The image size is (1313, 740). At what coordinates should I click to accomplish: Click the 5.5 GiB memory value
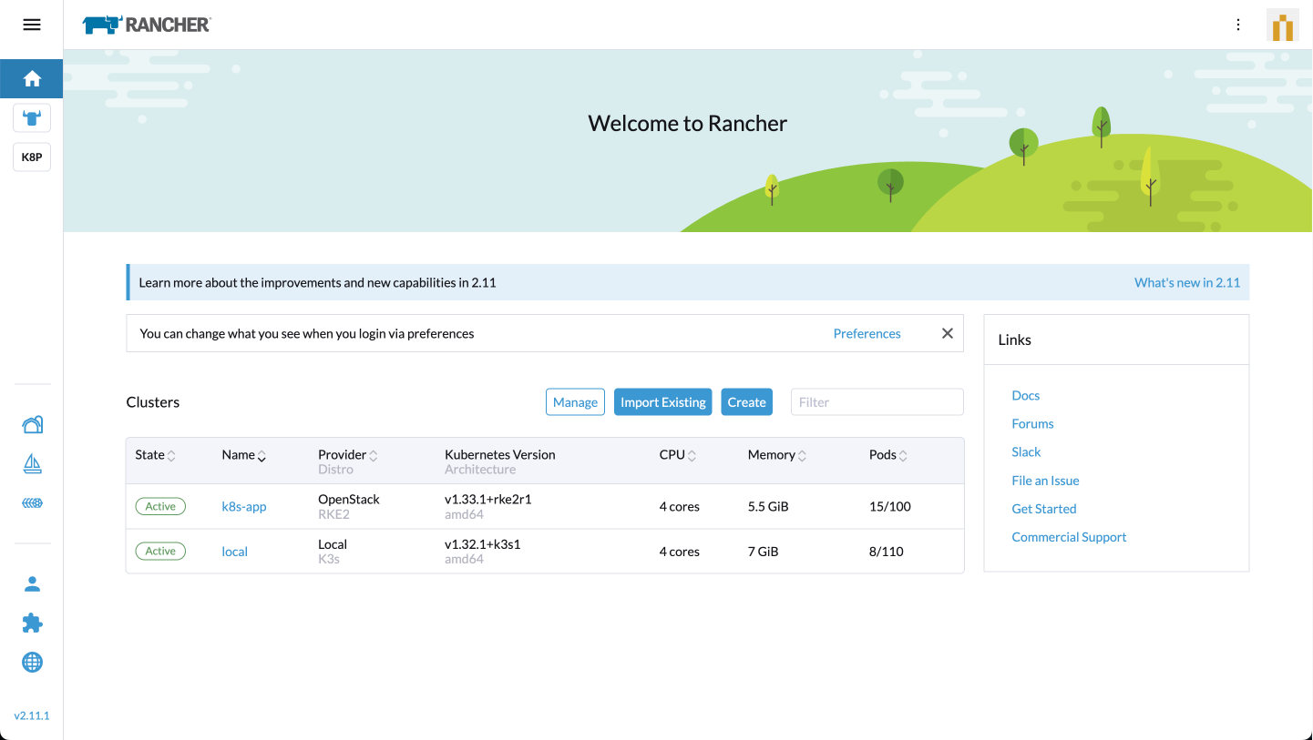coord(768,507)
